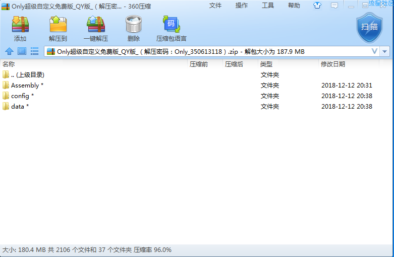This screenshot has width=394, height=257.
Task: Expand the address bar V dropdown
Action: tap(374, 51)
